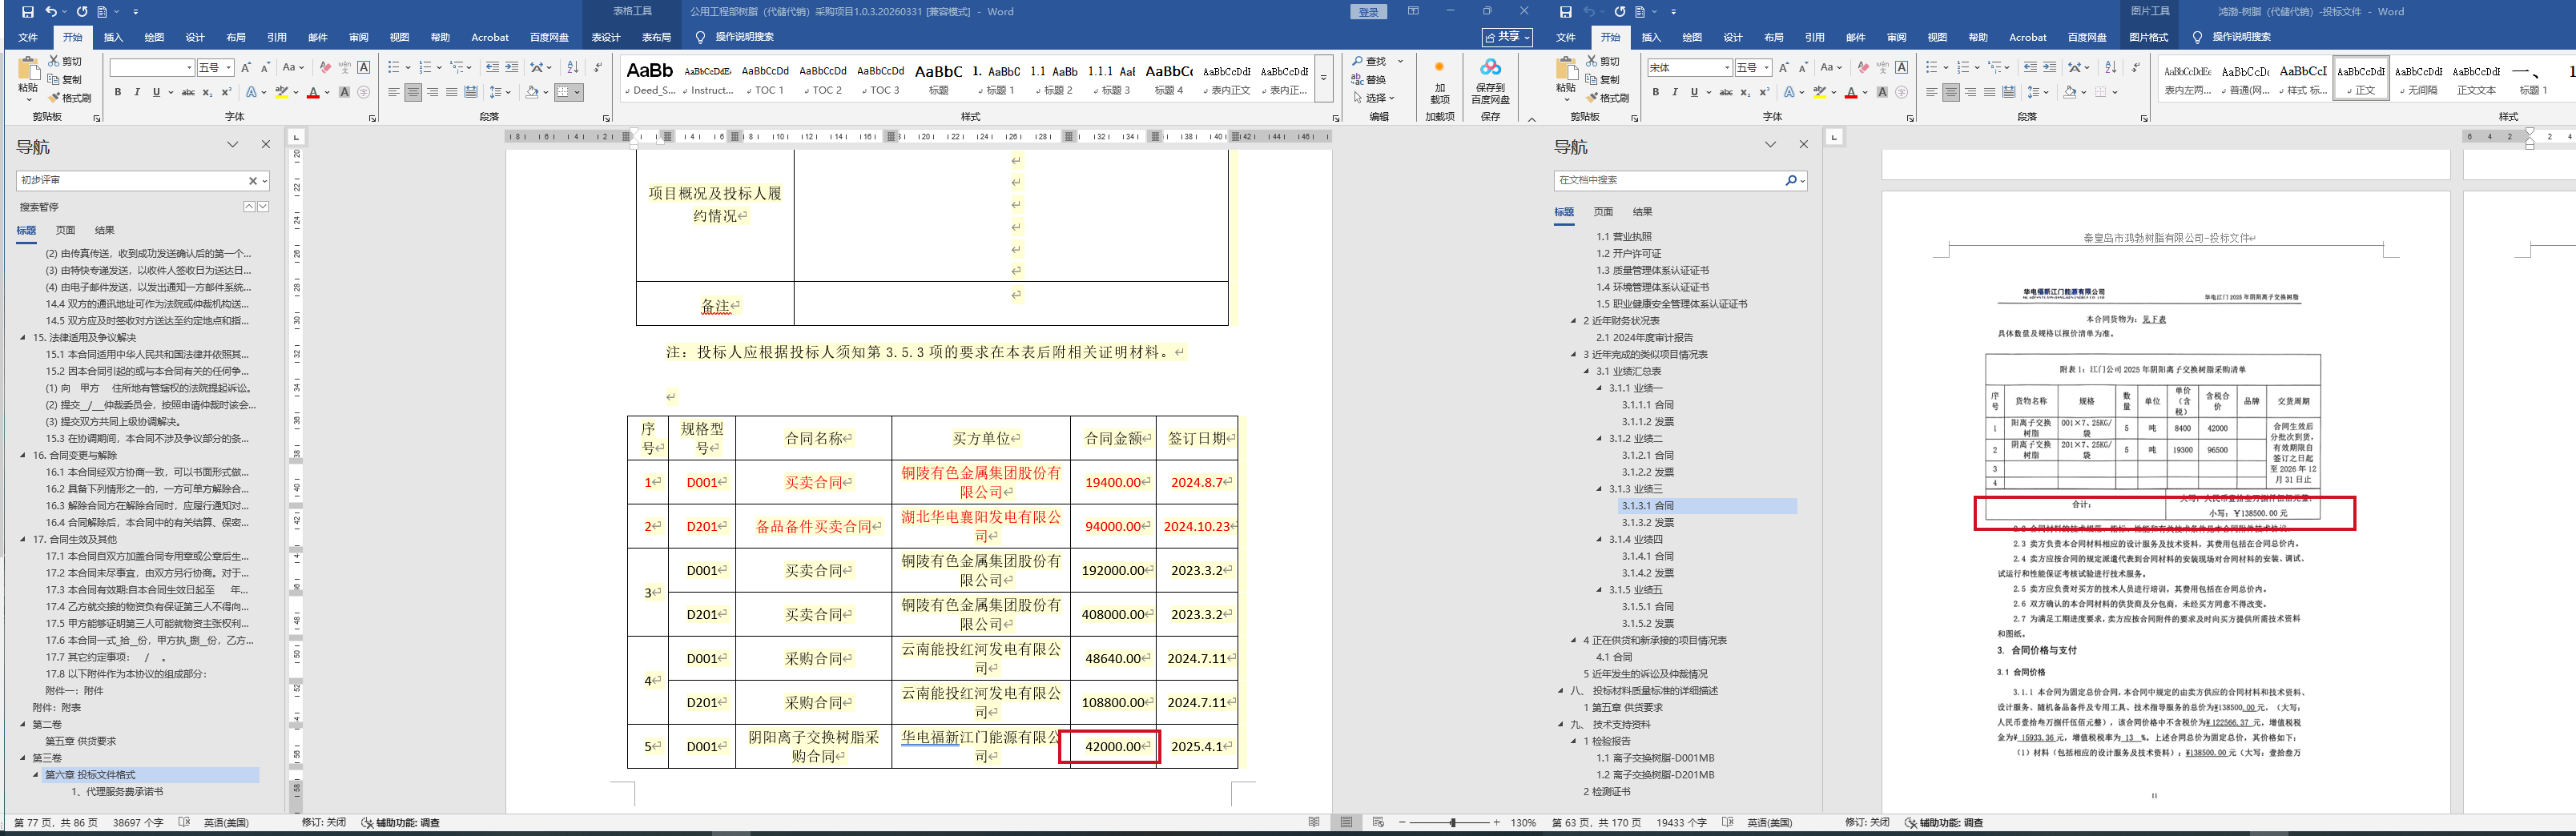Open the 审阅 (Review) tab in left window
Screen dimensions: 2576x836
pyautogui.click(x=358, y=37)
